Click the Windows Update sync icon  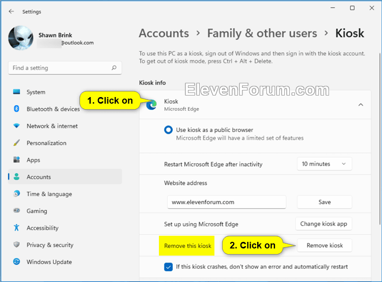pos(17,262)
